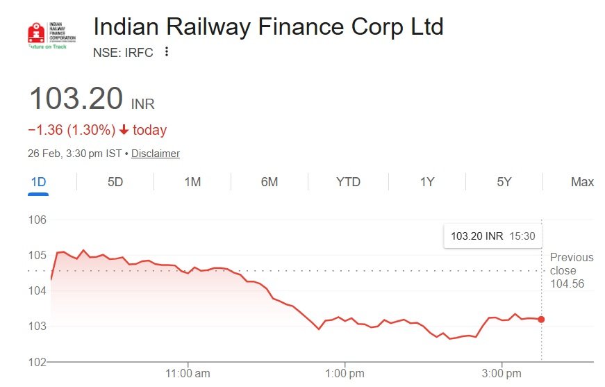Image resolution: width=605 pixels, height=387 pixels.
Task: Select the 1D time range tab
Action: click(38, 182)
